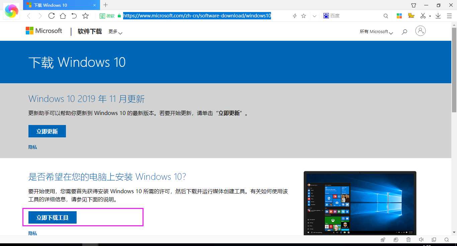Open the browser home page icon
This screenshot has width=457, height=246.
click(x=63, y=16)
